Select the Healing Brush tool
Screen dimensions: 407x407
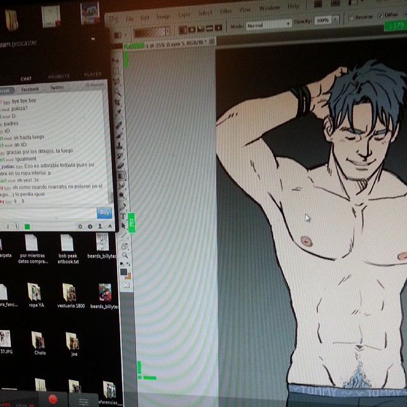coord(118,125)
